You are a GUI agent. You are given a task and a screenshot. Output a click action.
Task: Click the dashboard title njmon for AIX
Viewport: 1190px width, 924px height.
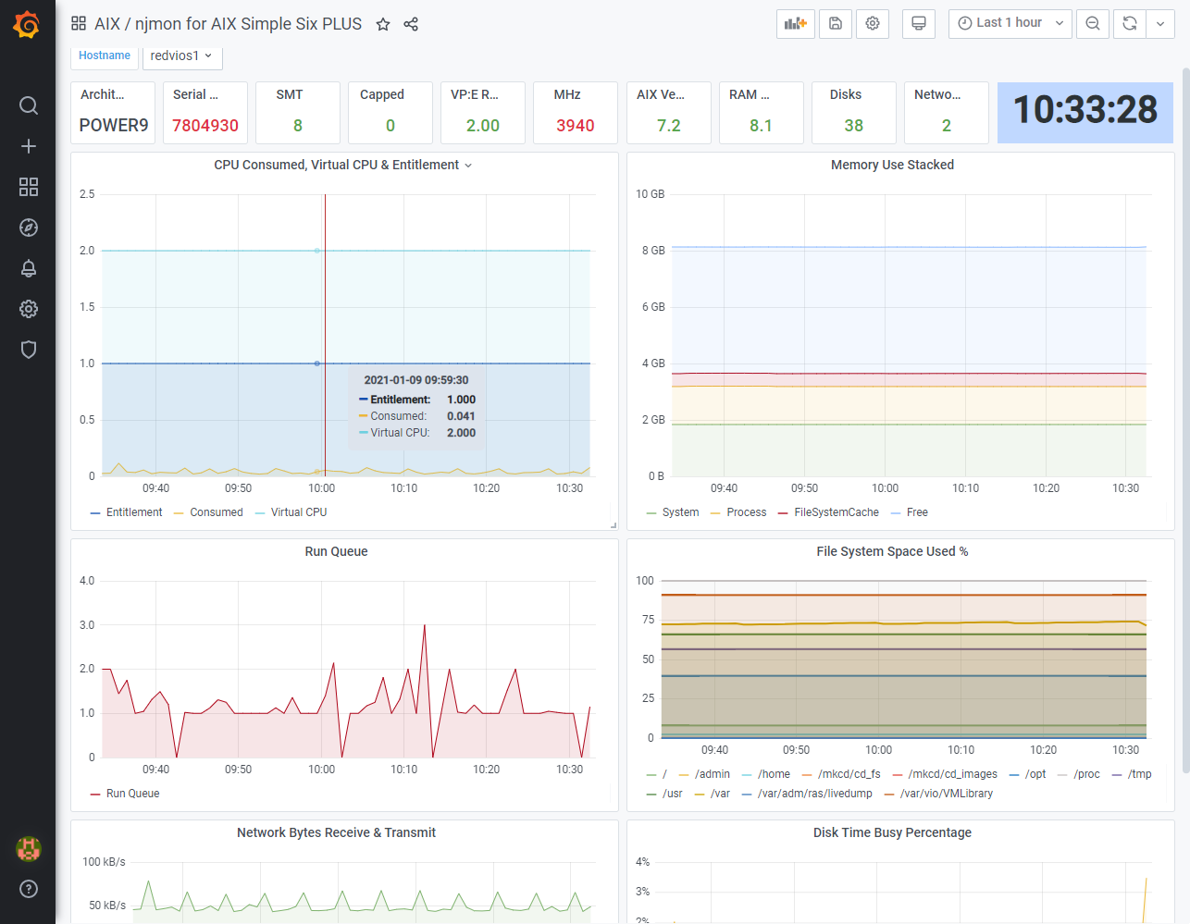coord(228,24)
